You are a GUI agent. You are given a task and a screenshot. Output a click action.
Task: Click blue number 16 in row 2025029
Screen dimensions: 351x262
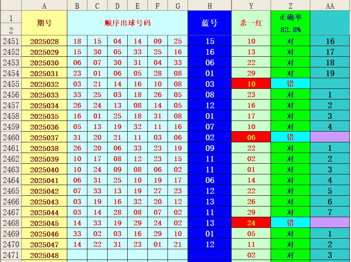209,52
